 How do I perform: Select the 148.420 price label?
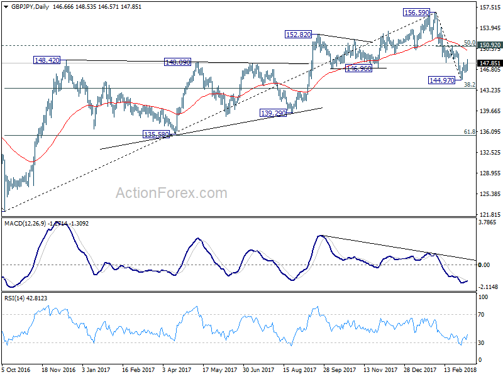click(x=47, y=60)
